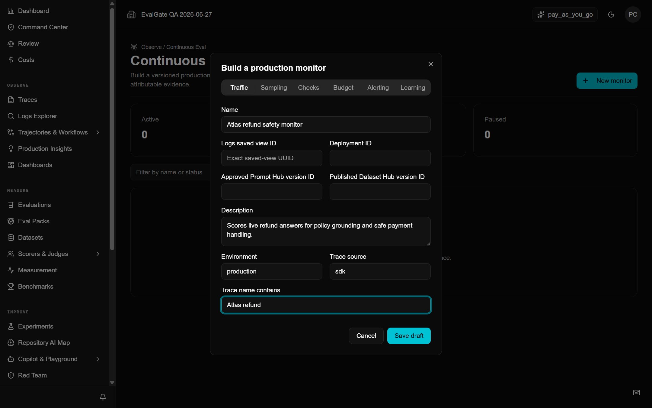Click the Copilot & Playground robot icon
Screen dimensions: 652x408
click(11, 359)
